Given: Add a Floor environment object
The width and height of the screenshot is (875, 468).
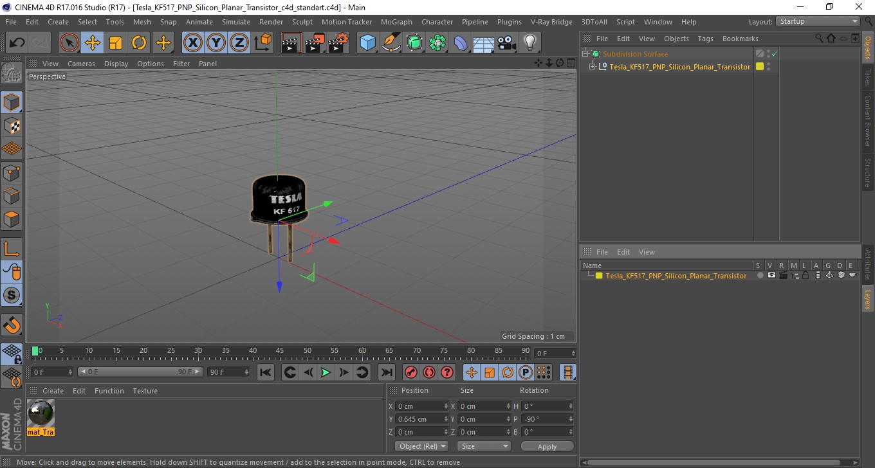Looking at the screenshot, I should 484,43.
